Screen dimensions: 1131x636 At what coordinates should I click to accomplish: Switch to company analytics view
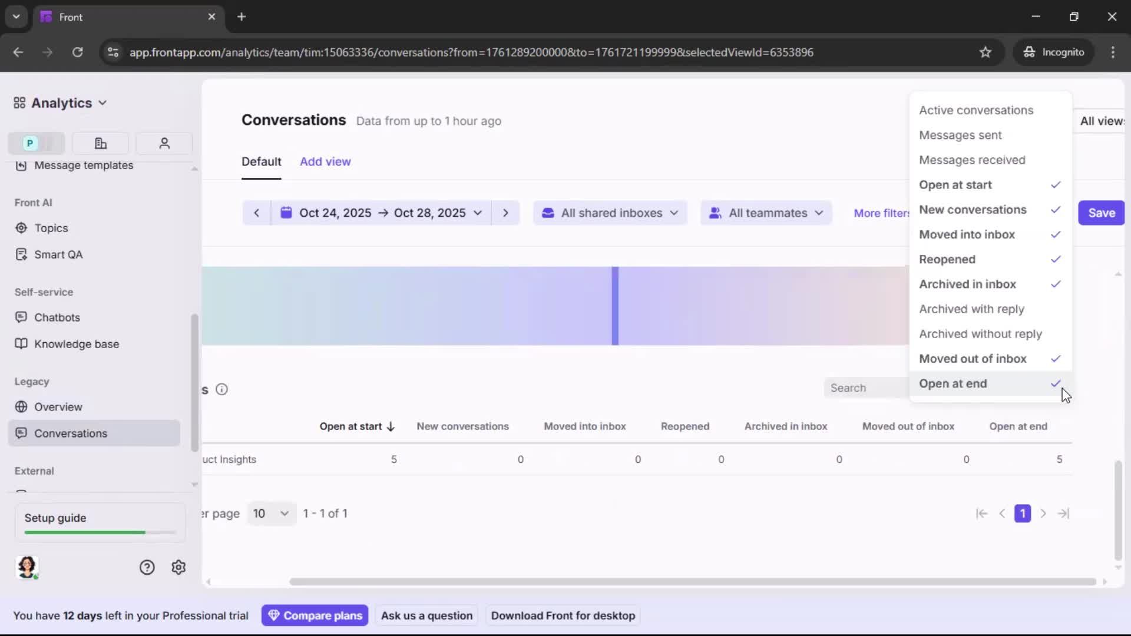pos(100,143)
